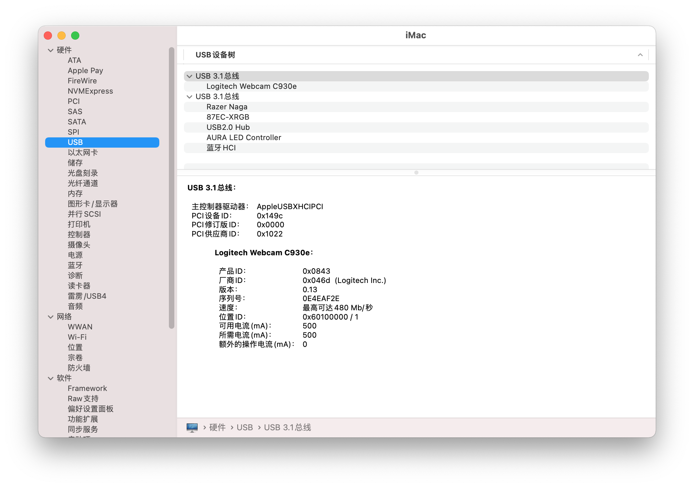Collapse the 网络 sidebar section
This screenshot has height=488, width=694.
[51, 317]
